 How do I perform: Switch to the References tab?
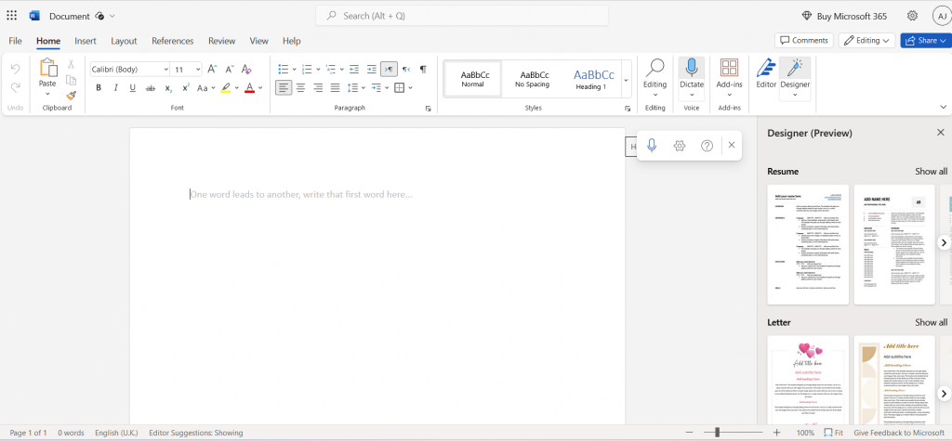pos(172,41)
